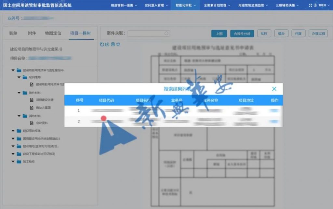This screenshot has width=333, height=209.
Task: Expand the 建设工程规划许可证核发 folder
Action: [13, 154]
